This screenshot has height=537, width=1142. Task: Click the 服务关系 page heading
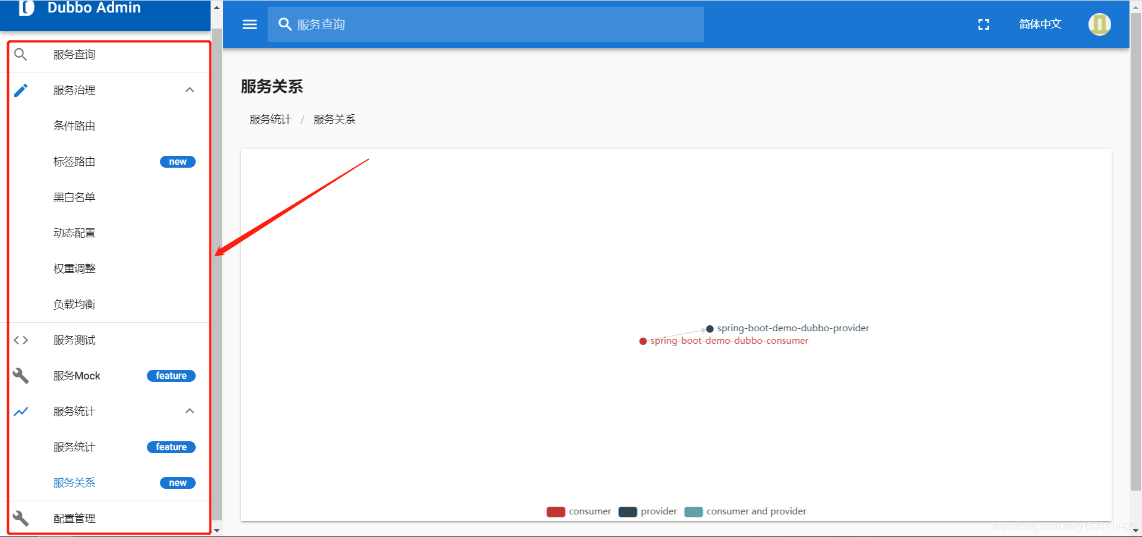272,87
